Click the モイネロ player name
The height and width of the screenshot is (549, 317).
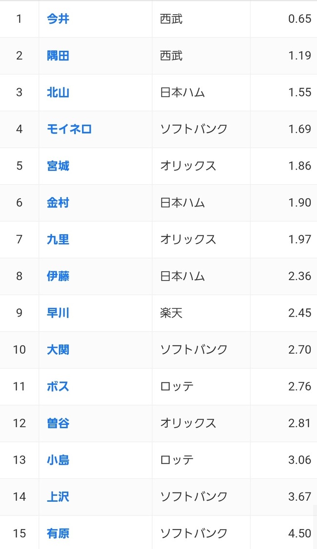tap(69, 129)
